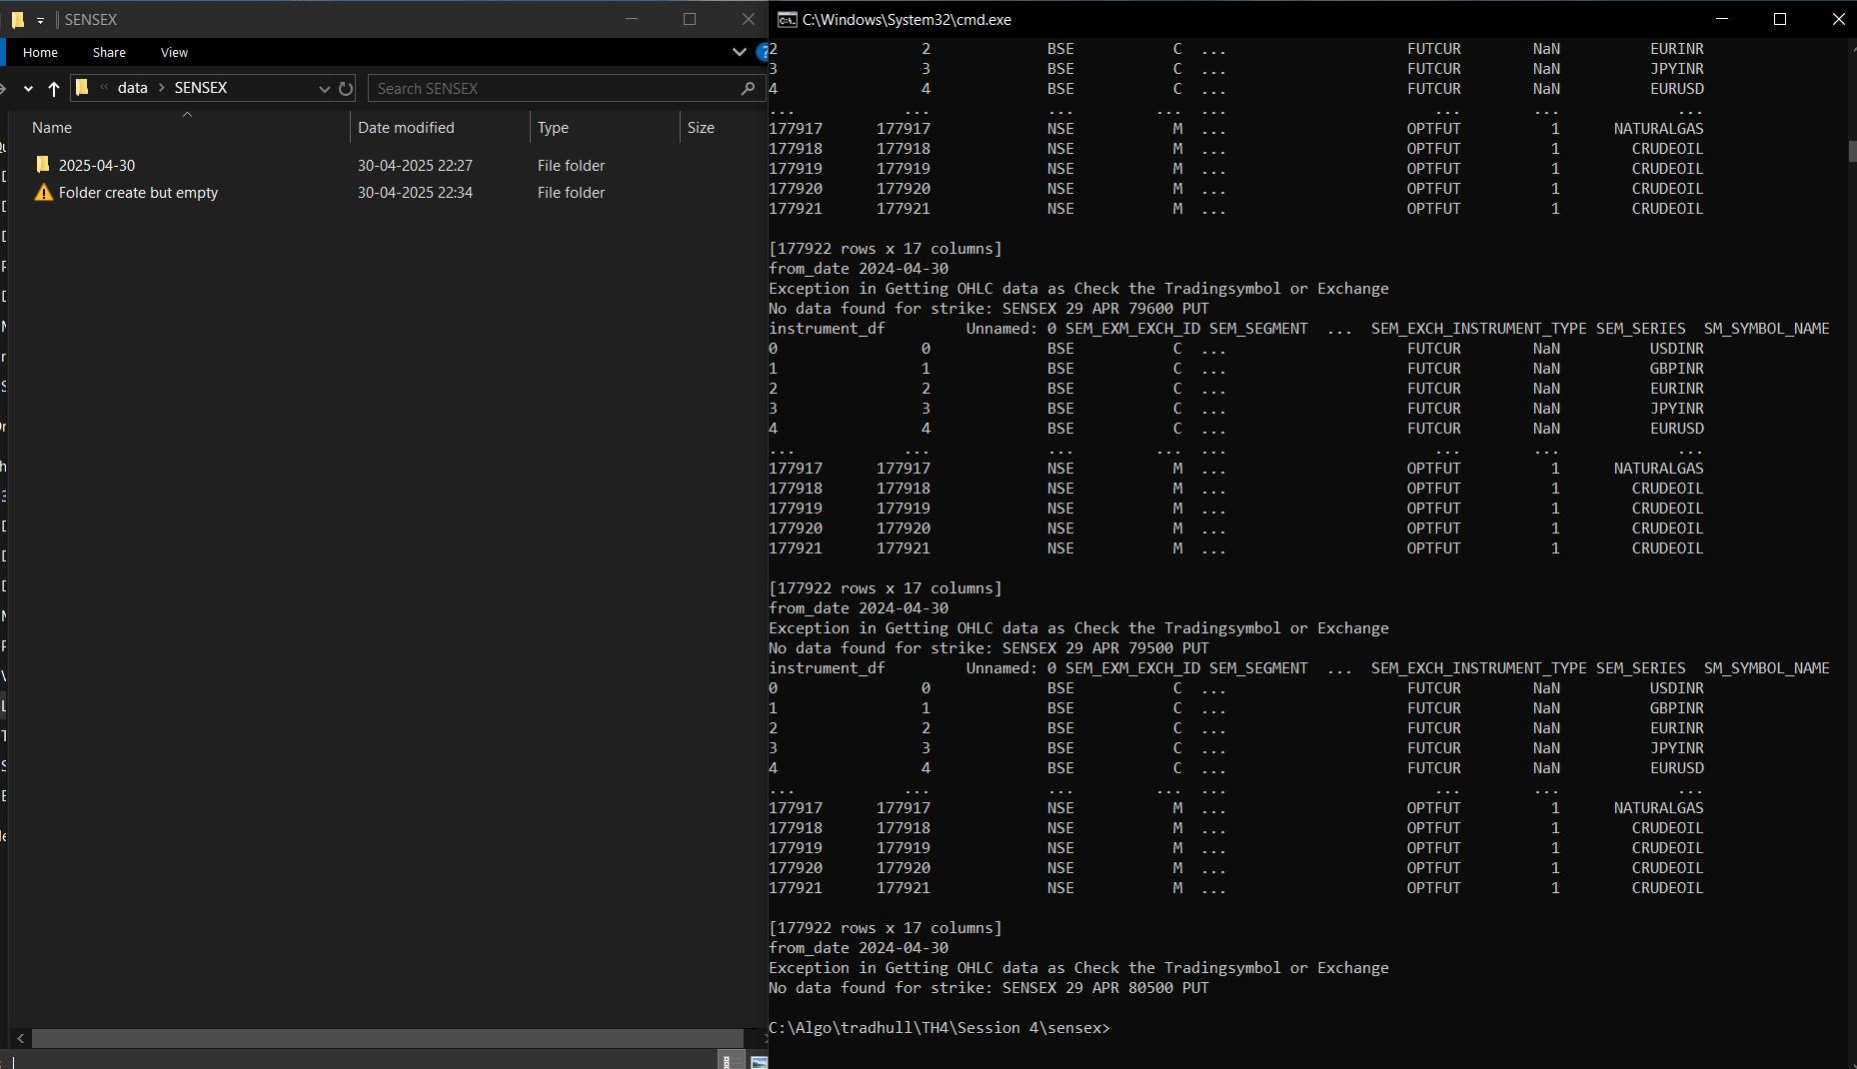Click the cmd prompt line 'C:\Algo\tradhull\TH4\Session 4\sensex>'
The width and height of the screenshot is (1857, 1069).
[x=939, y=1027]
